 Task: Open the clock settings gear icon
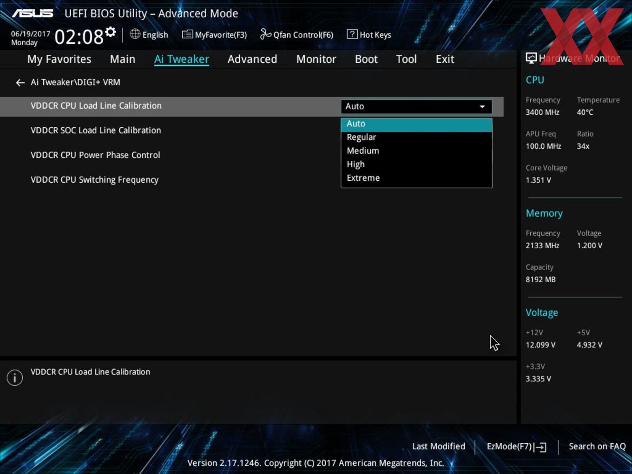tap(110, 32)
